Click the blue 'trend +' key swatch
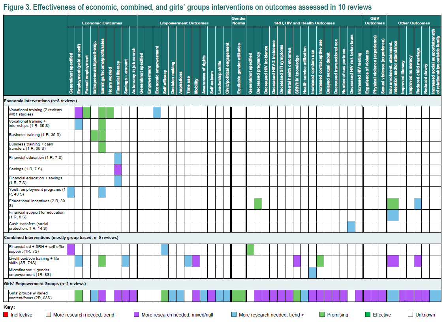Viewport: 445px width, 324px height. 234,315
